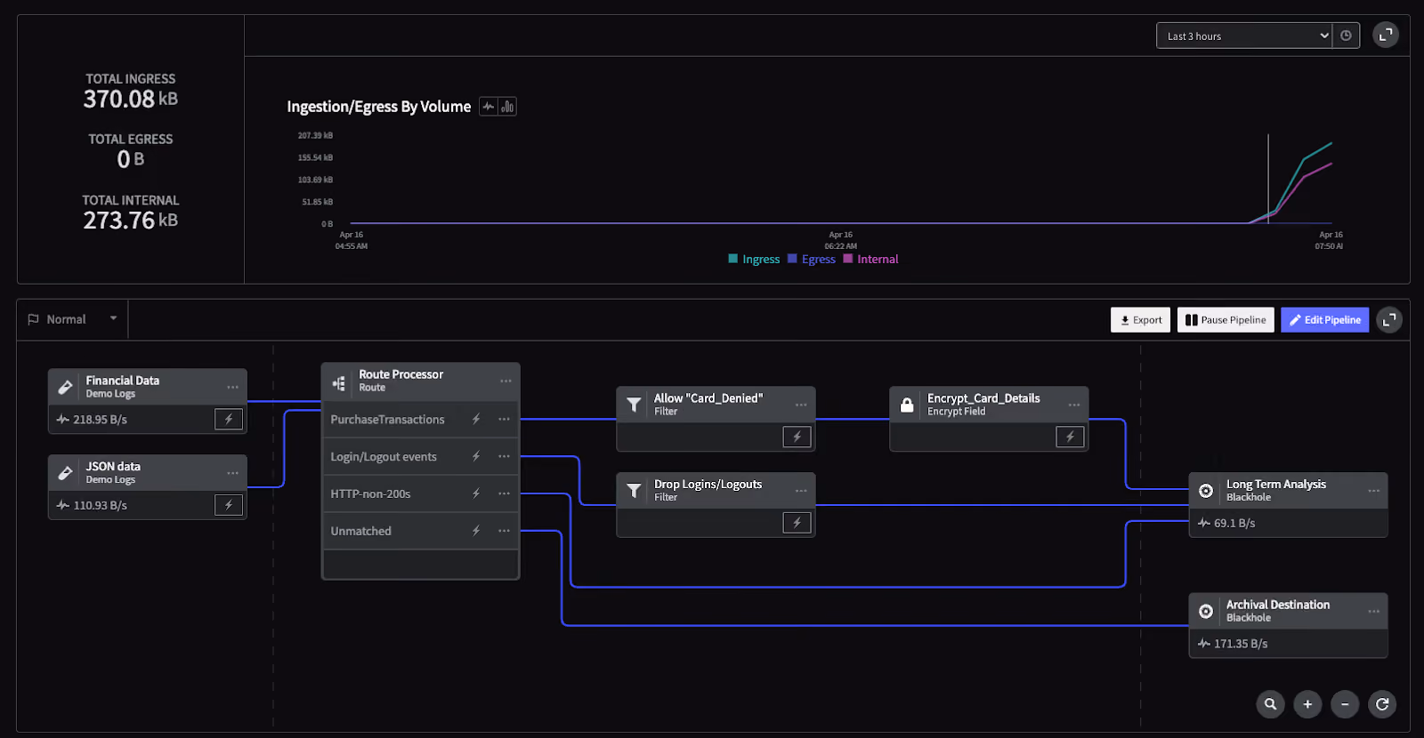Click the lightning icon on HTTP-non-200s route
This screenshot has height=738, width=1424.
[x=476, y=493]
